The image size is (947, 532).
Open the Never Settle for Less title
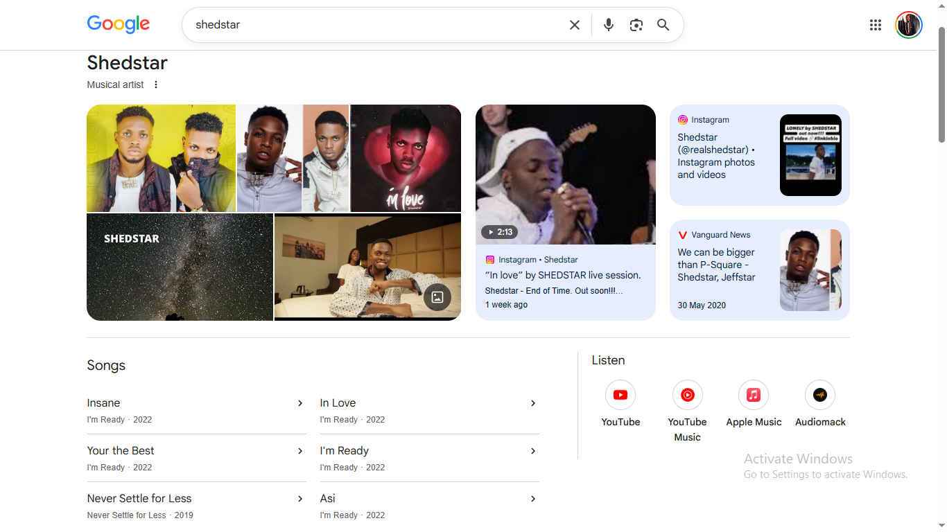[139, 499]
